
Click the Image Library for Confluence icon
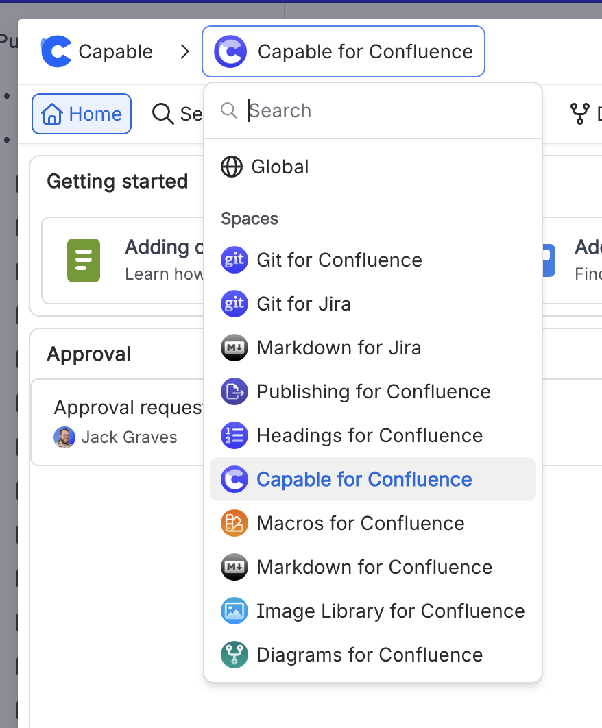pyautogui.click(x=234, y=611)
